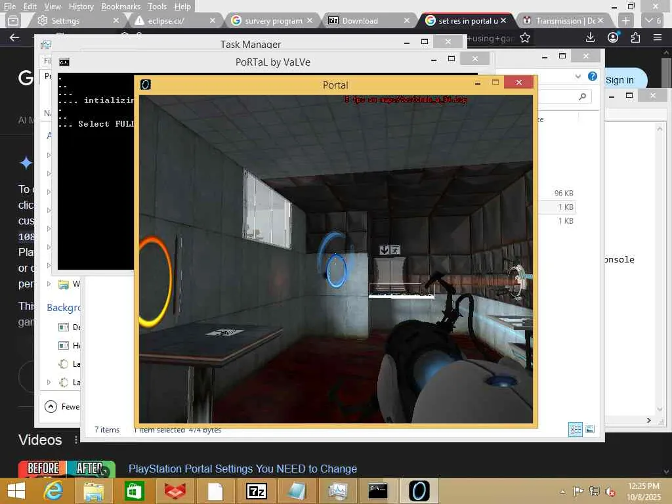Switch to the survery program tab
Image resolution: width=672 pixels, height=504 pixels.
coord(274,20)
